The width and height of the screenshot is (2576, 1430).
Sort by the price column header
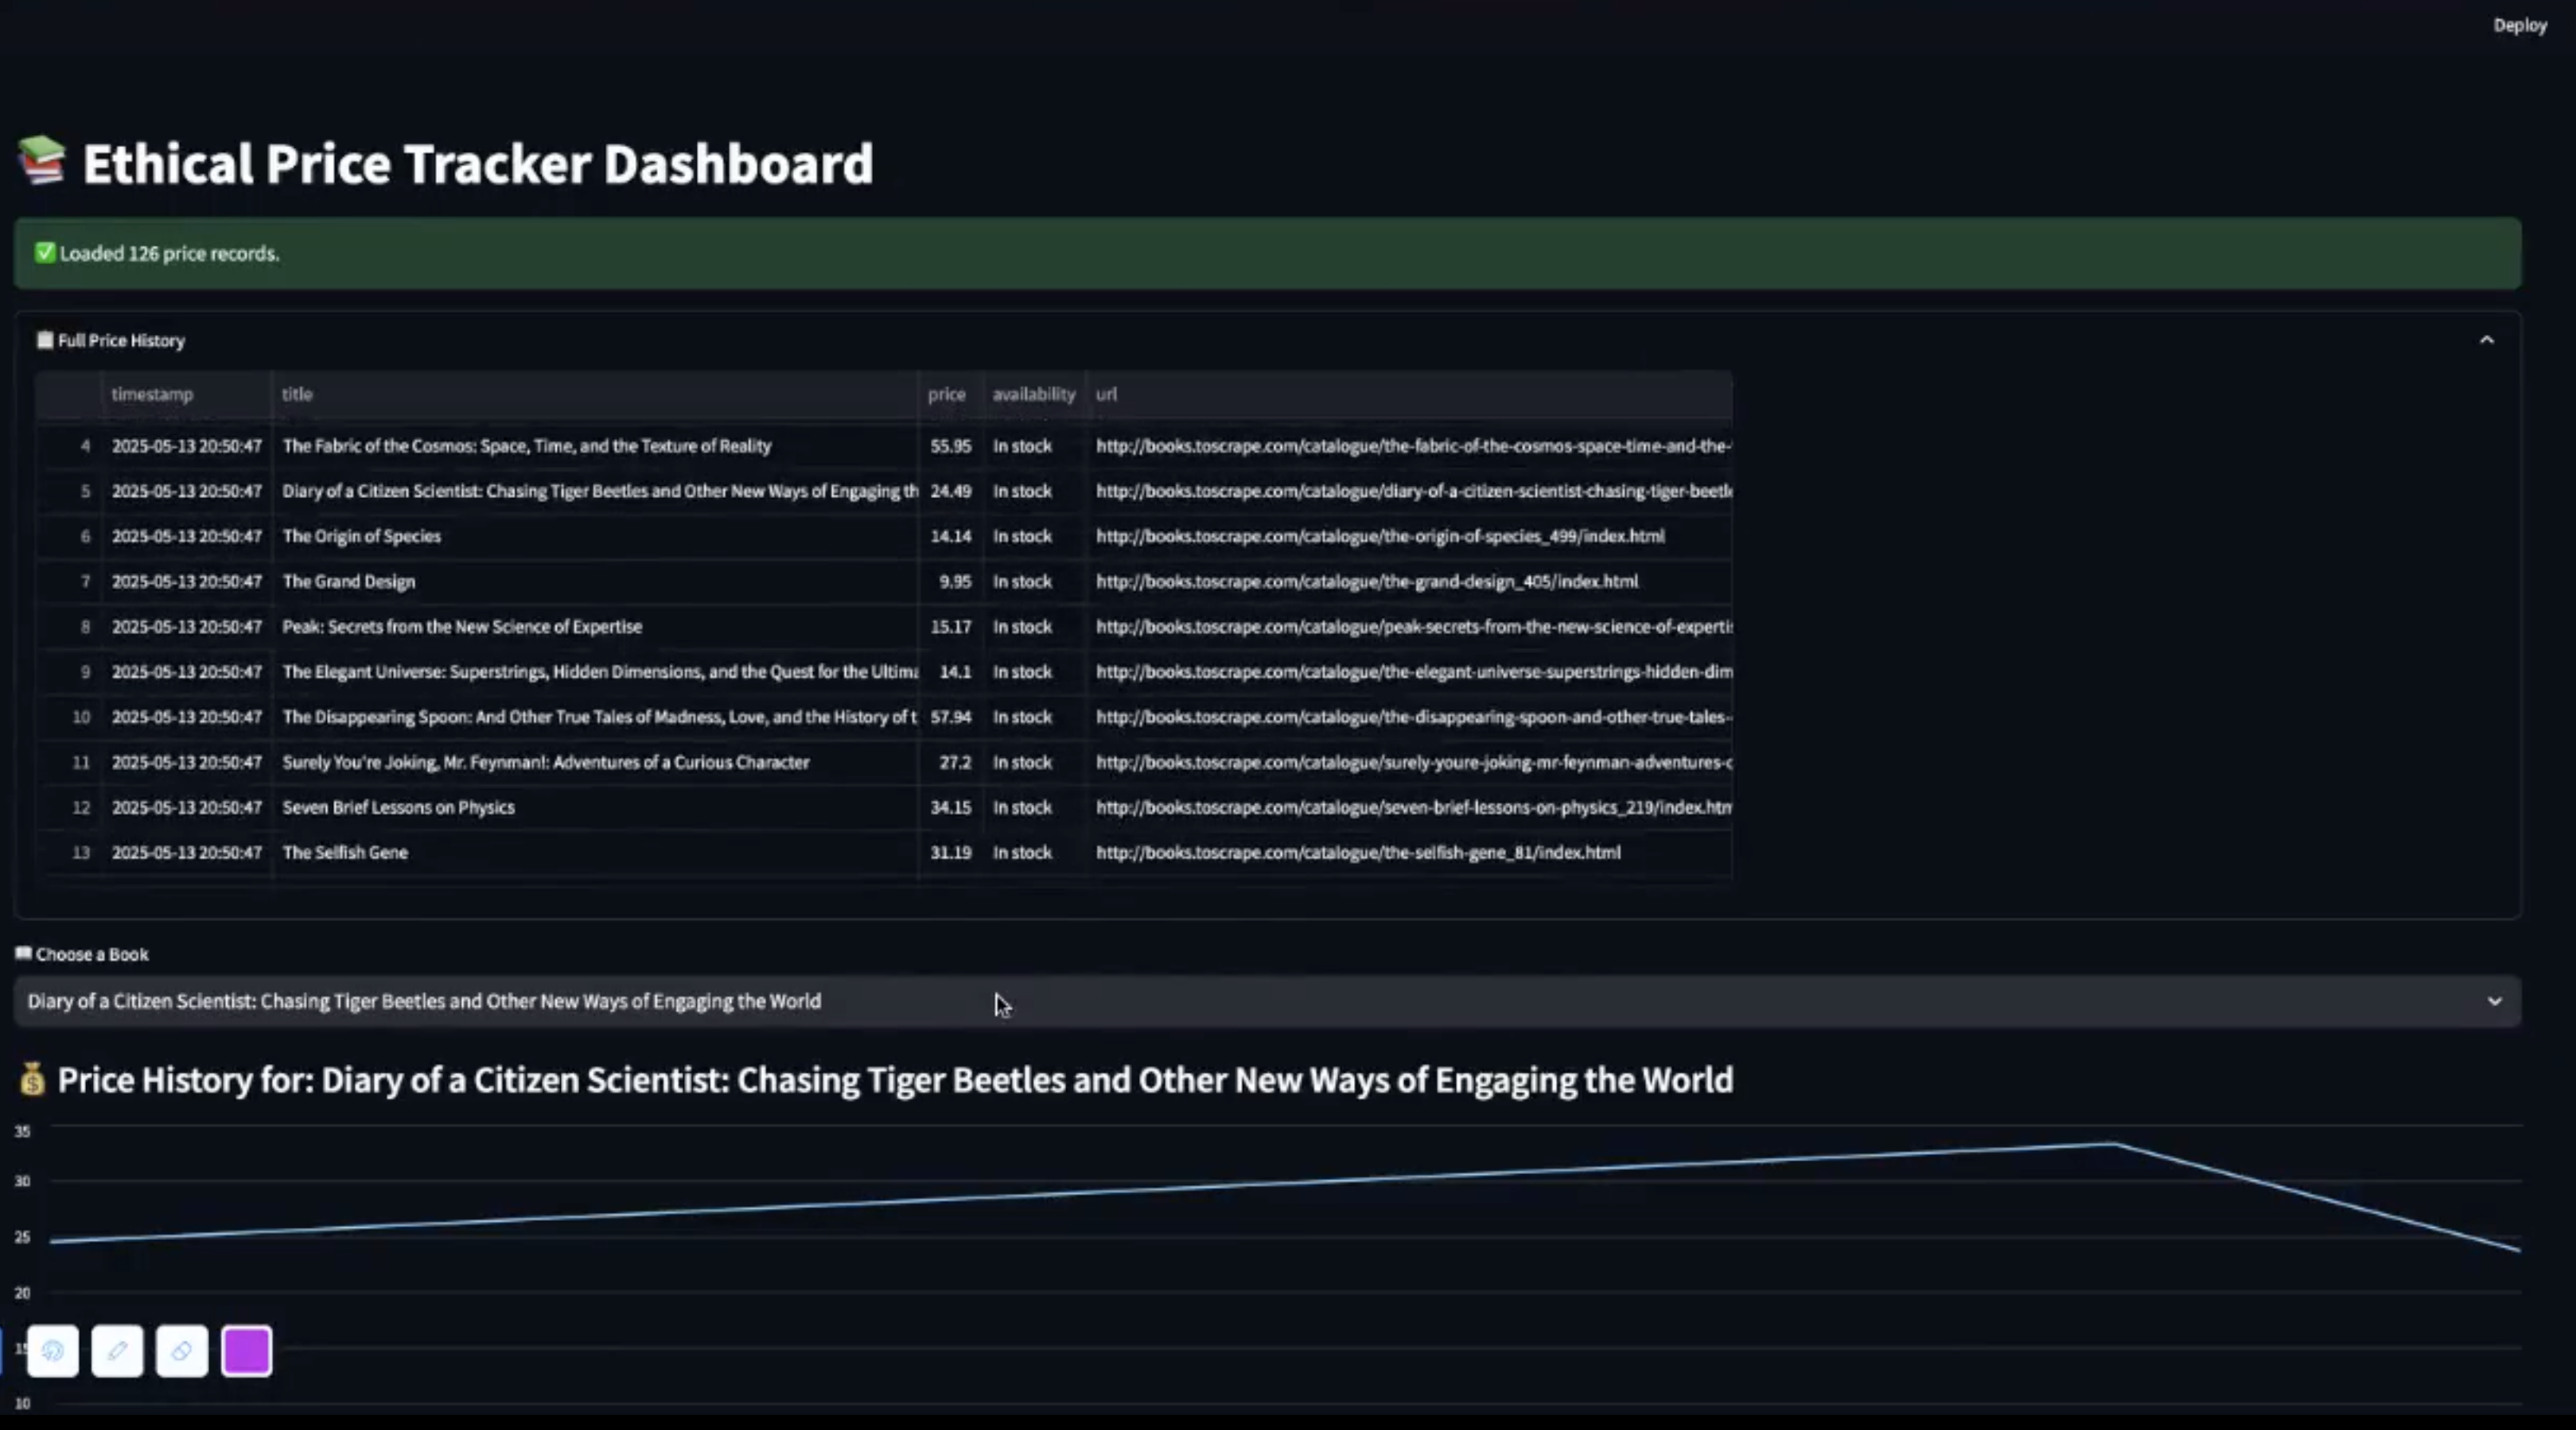[x=950, y=394]
